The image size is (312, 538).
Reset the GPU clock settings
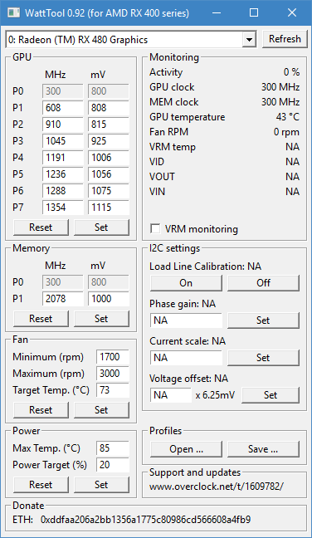(x=41, y=227)
